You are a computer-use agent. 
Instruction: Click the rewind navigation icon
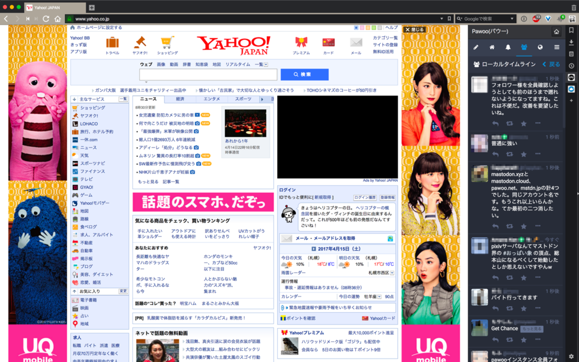(28, 19)
